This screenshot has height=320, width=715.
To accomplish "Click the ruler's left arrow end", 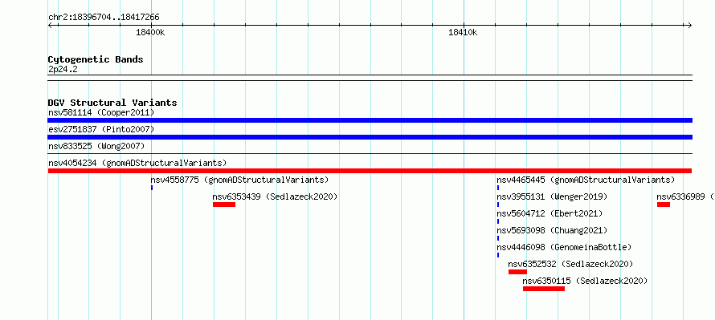I will click(x=50, y=25).
